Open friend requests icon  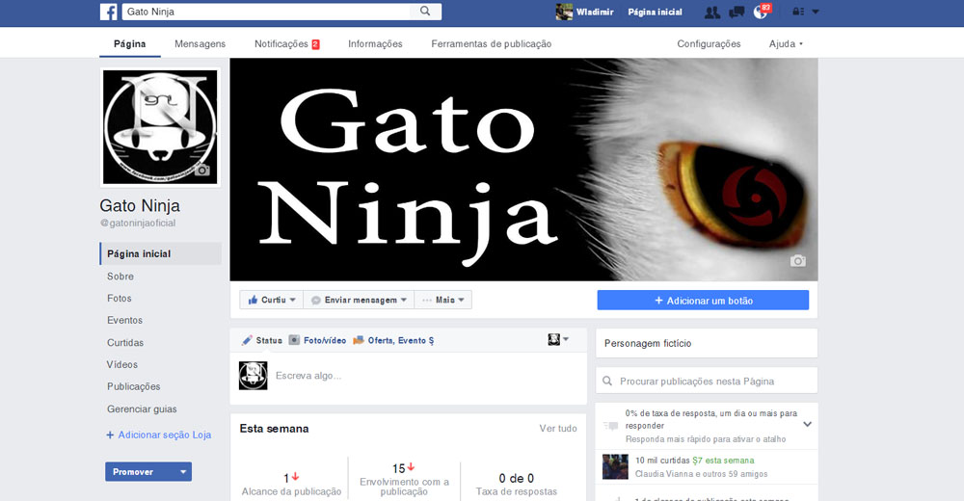[x=711, y=13]
